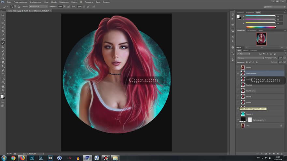Toggle the Brush panel from options bar
The image size is (287, 161).
[x=19, y=7]
